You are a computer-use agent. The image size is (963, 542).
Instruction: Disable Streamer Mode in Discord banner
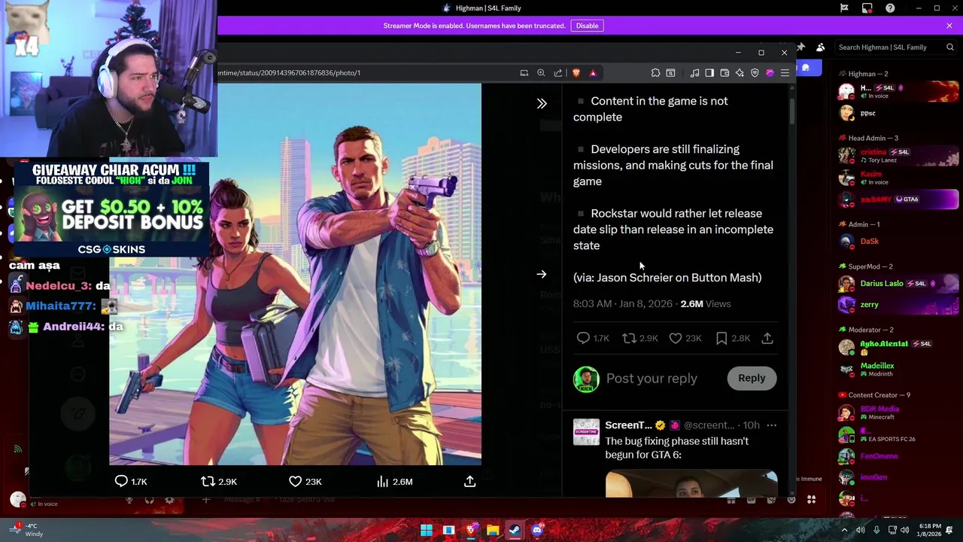point(587,26)
